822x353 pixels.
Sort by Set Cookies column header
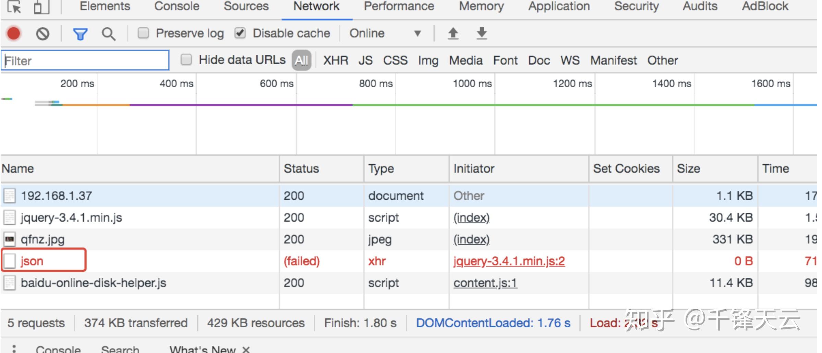coord(631,169)
